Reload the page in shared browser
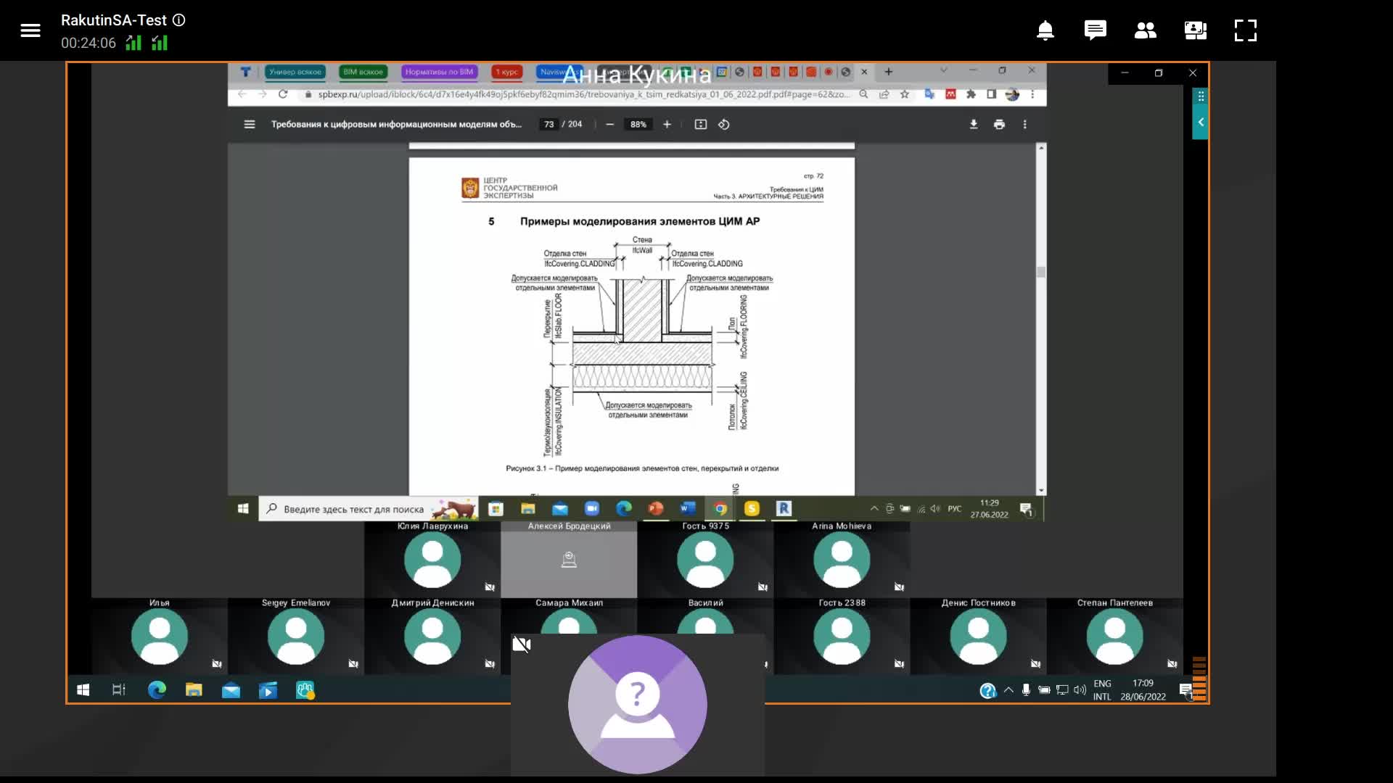1393x783 pixels. (x=283, y=94)
